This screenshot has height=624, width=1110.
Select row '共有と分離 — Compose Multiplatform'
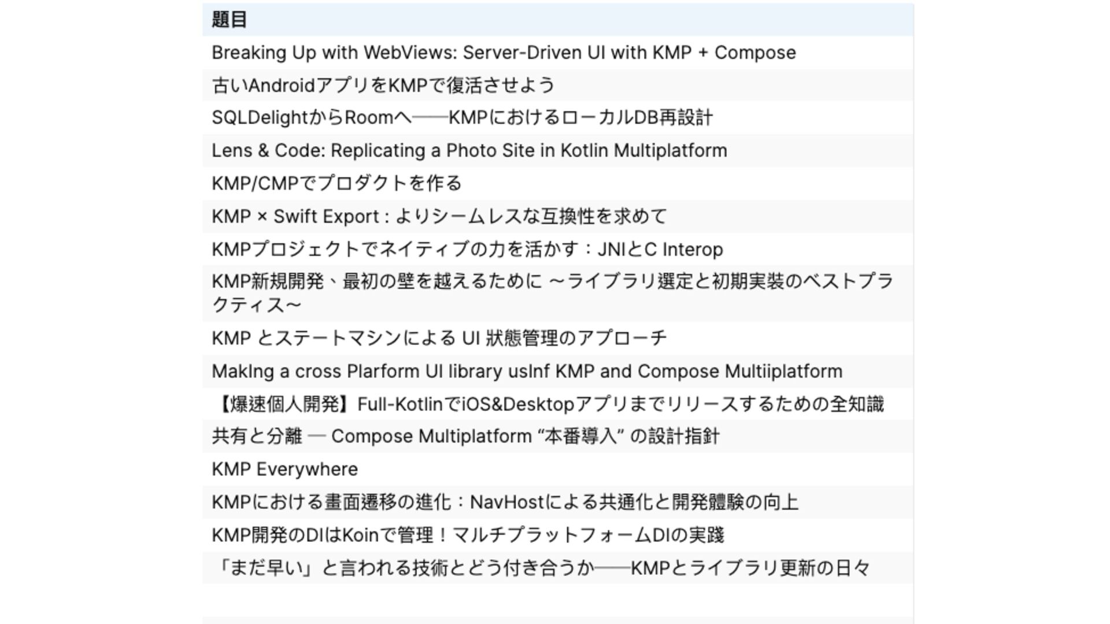(558, 436)
